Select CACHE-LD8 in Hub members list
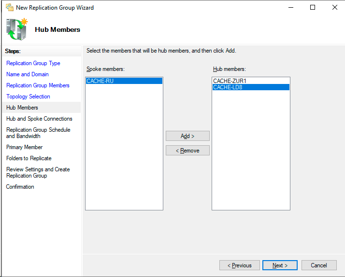The width and height of the screenshot is (345, 277). pos(228,87)
